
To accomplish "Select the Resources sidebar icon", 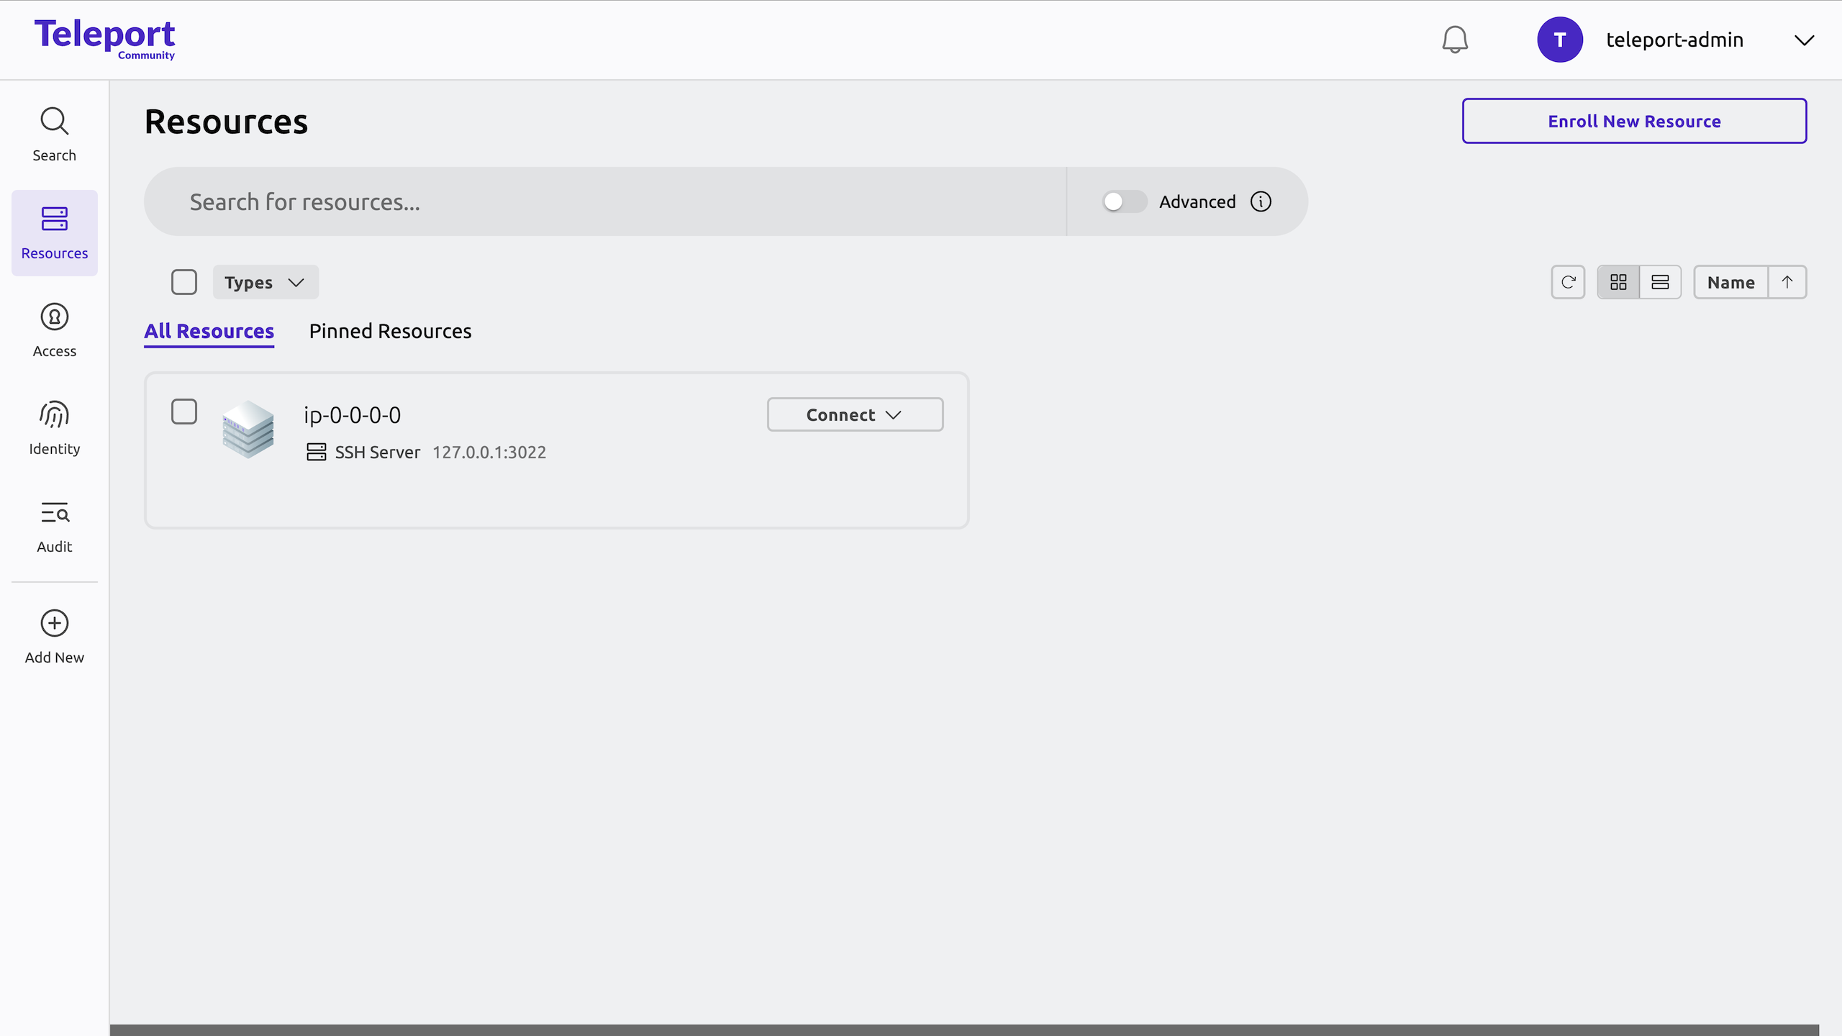I will point(54,219).
